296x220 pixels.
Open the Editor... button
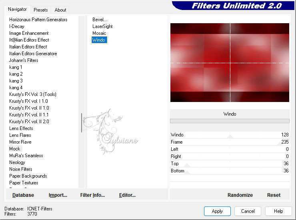(127, 195)
